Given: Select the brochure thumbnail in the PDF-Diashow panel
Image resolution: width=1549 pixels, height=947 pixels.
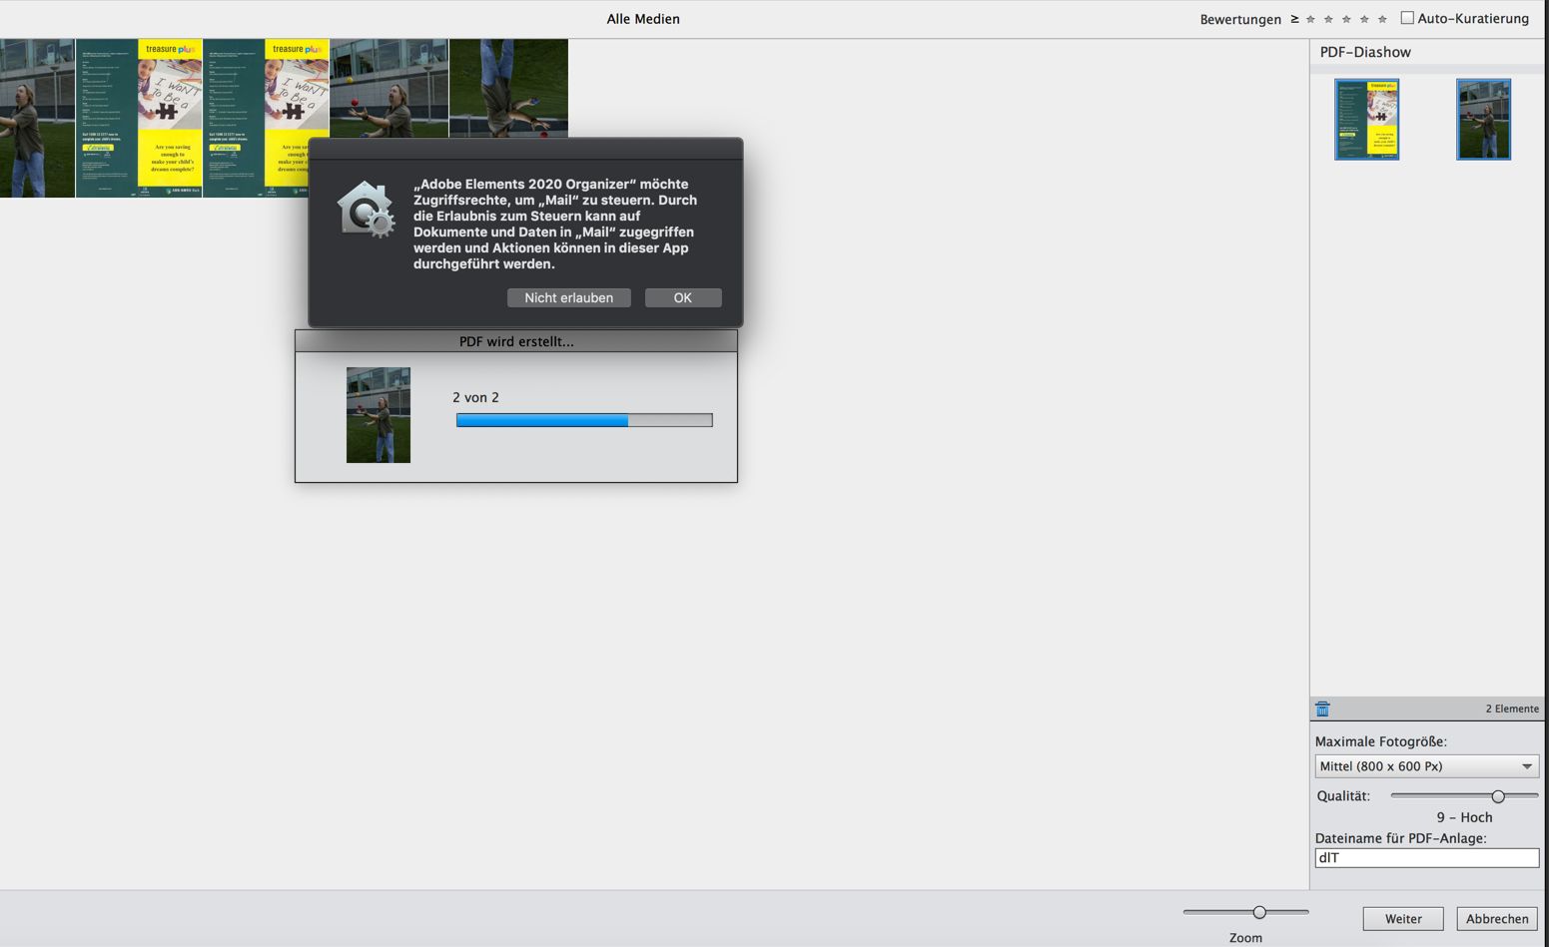Looking at the screenshot, I should pos(1366,120).
